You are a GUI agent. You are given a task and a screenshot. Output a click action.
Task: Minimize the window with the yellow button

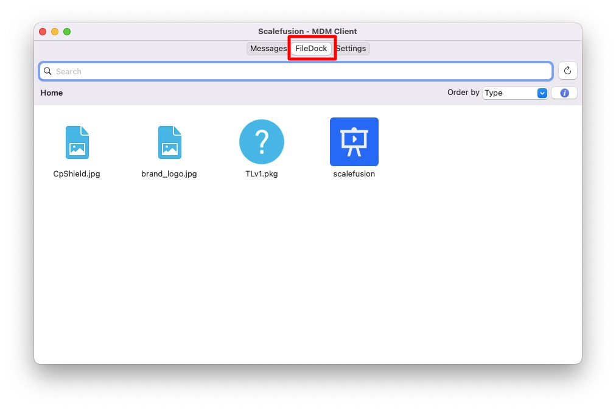pyautogui.click(x=55, y=32)
